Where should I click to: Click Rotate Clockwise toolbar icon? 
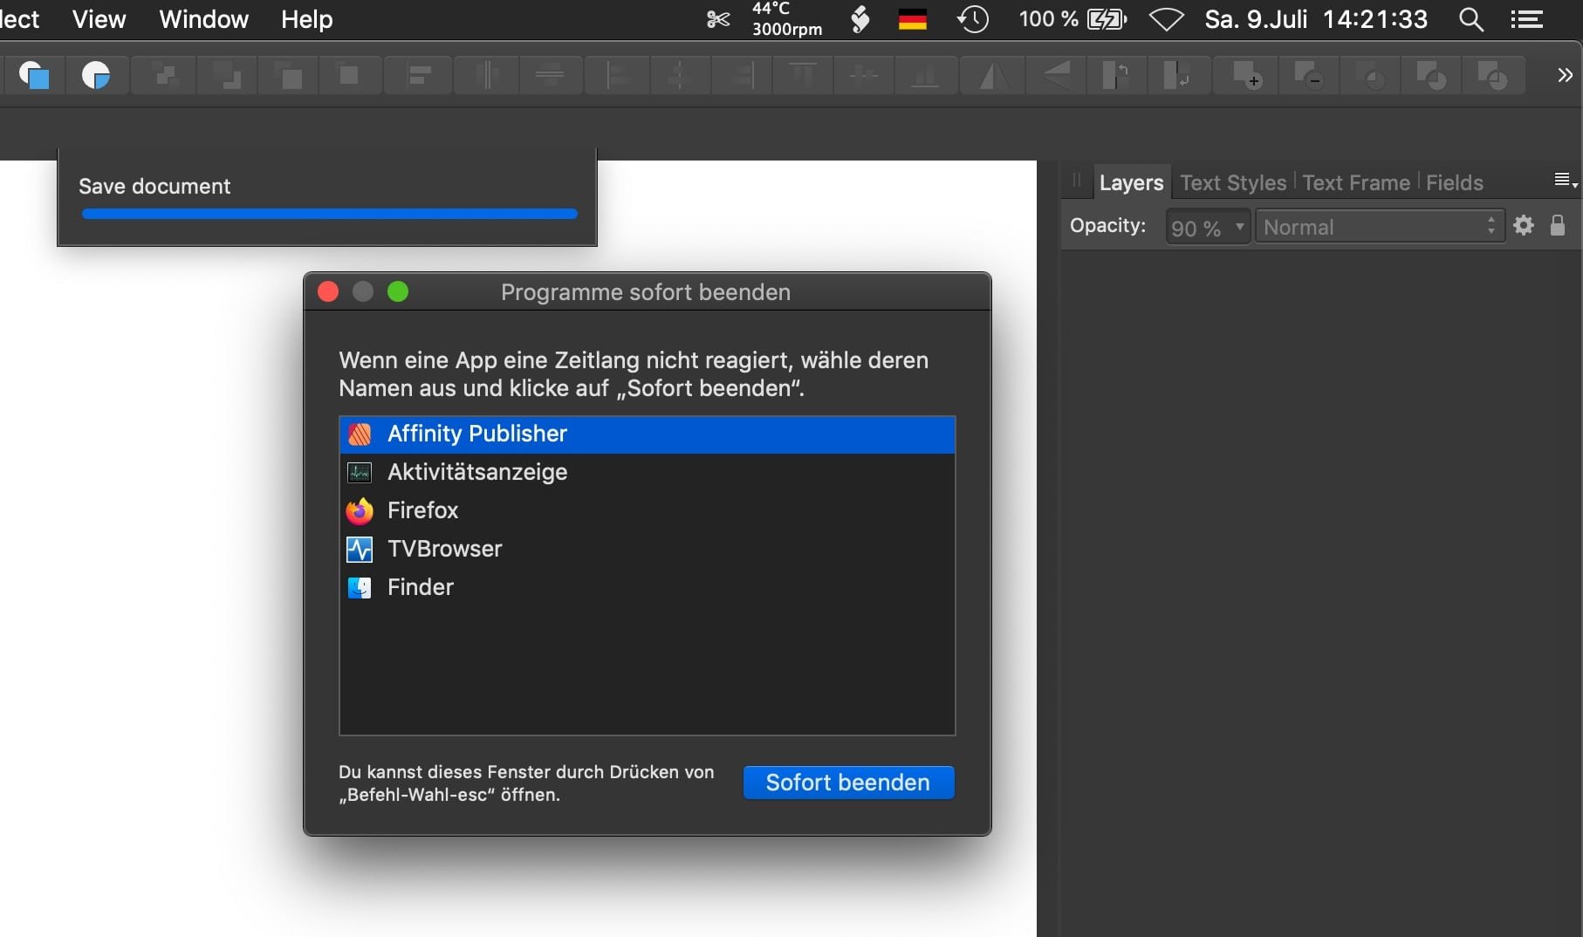(x=1177, y=76)
